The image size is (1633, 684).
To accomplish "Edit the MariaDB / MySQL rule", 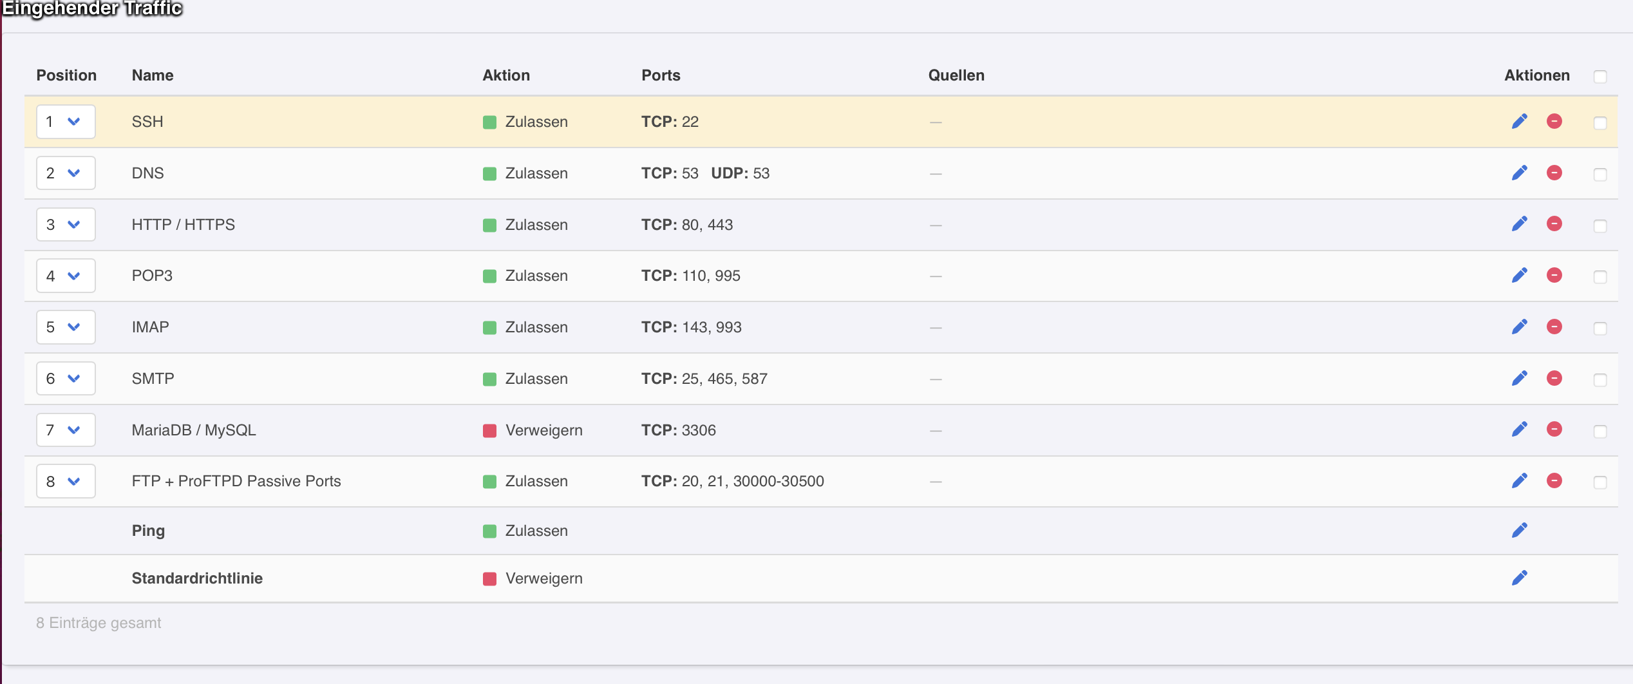I will [x=1519, y=429].
